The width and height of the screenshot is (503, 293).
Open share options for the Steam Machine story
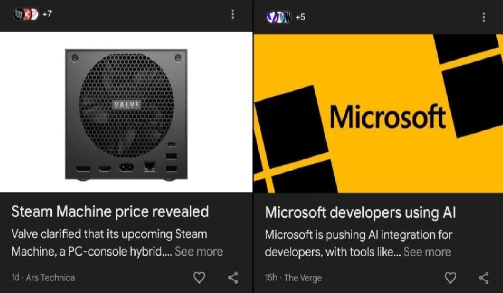[x=233, y=277]
